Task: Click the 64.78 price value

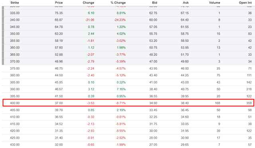Action: 59,27
